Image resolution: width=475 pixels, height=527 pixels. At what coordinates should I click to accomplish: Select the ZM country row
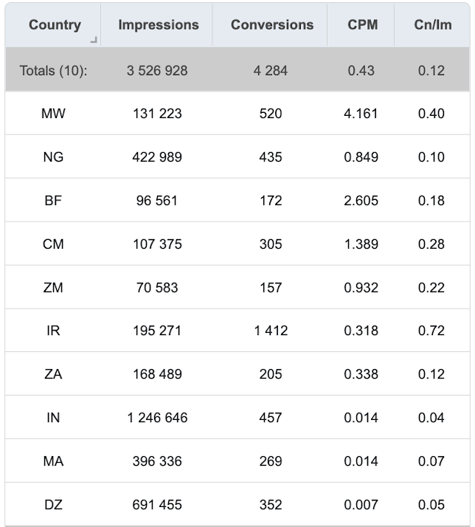237,288
